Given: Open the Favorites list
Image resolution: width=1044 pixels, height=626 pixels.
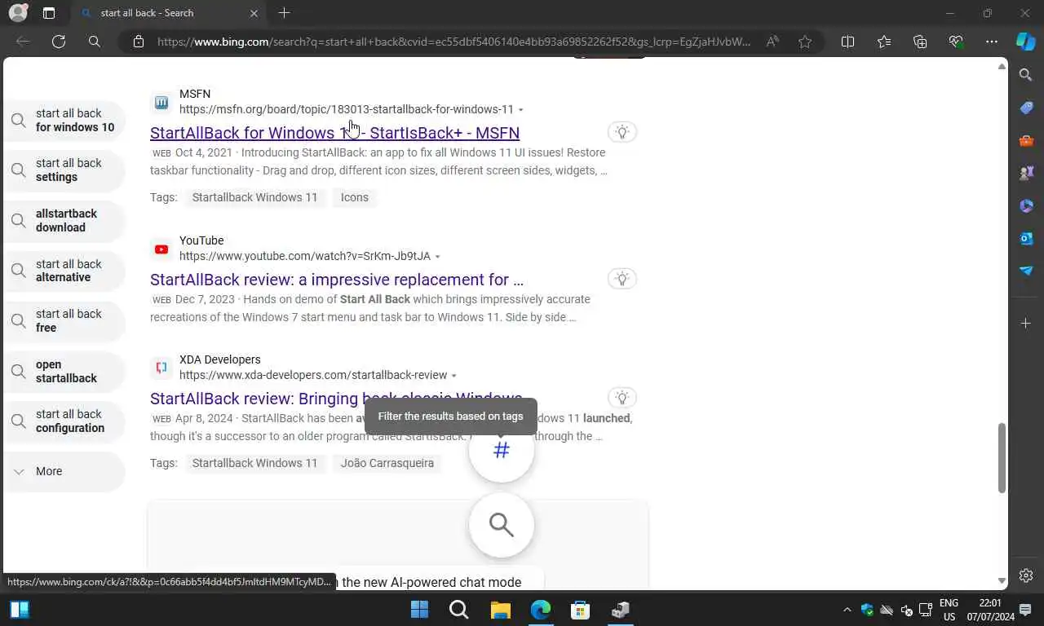Looking at the screenshot, I should [x=884, y=42].
